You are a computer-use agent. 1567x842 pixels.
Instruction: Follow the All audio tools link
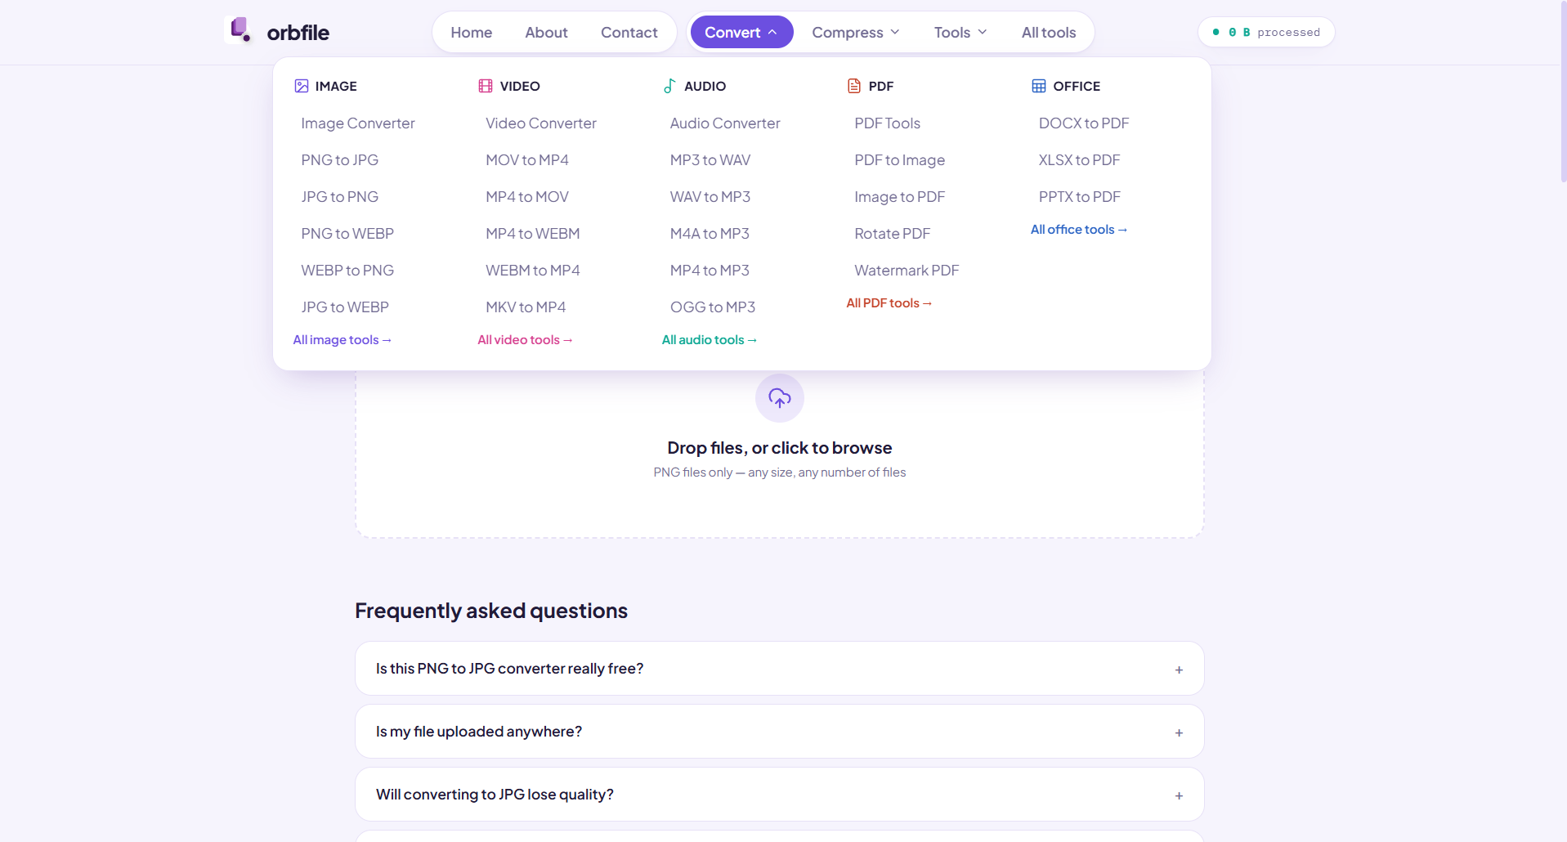click(x=710, y=340)
